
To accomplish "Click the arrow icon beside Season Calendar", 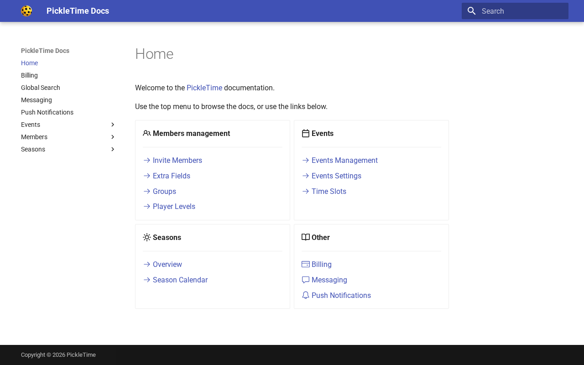I will tap(147, 280).
